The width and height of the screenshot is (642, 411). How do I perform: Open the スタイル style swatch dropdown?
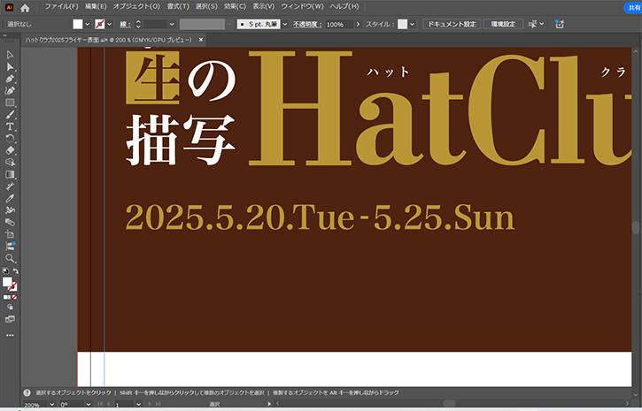(413, 24)
